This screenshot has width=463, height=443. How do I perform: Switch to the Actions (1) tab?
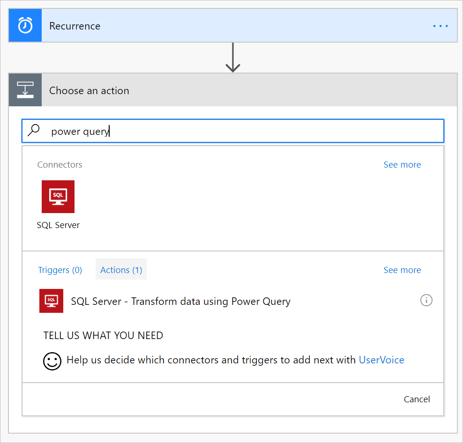click(121, 270)
